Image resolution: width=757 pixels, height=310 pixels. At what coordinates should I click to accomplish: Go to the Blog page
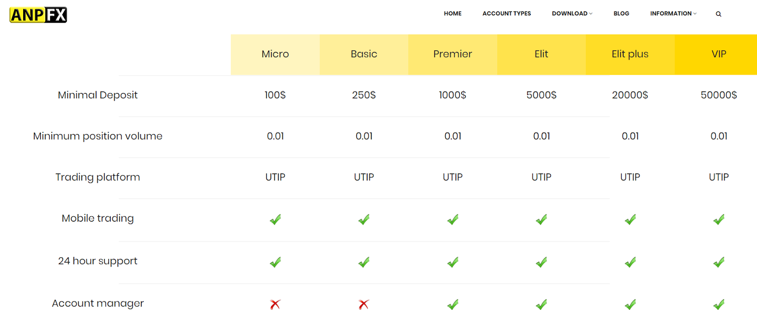pyautogui.click(x=621, y=14)
